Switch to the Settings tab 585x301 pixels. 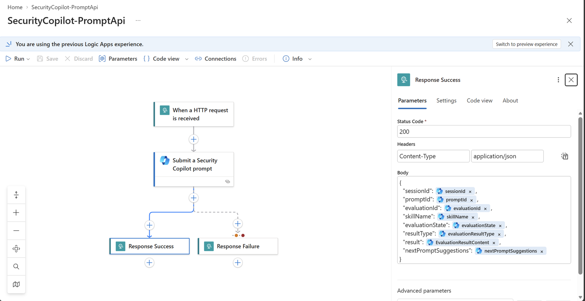click(446, 101)
